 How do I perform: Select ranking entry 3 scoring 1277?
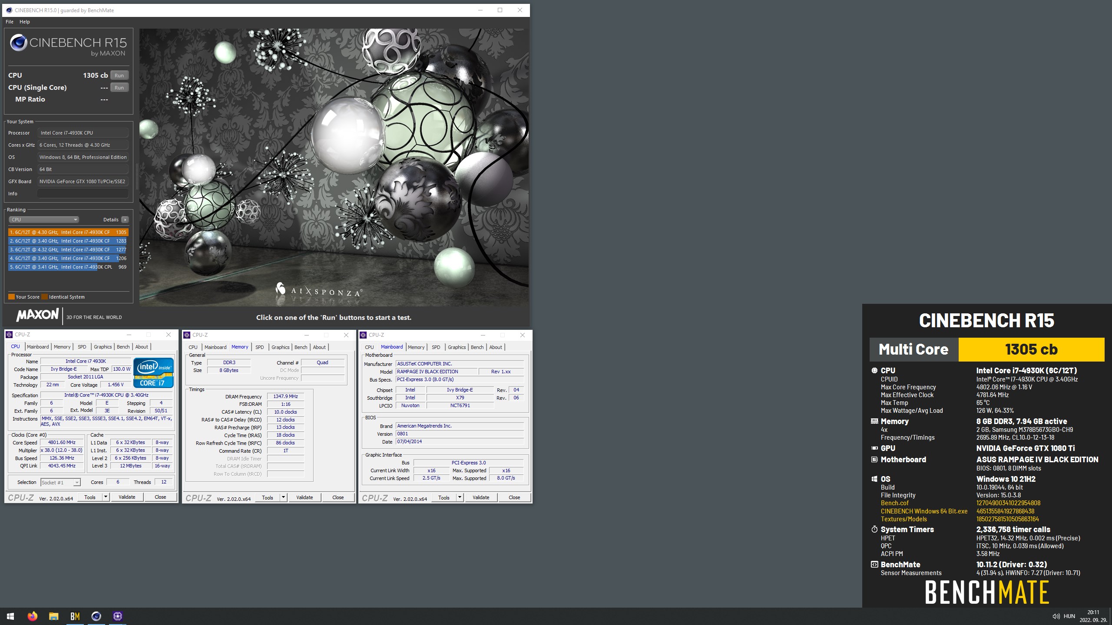tap(68, 250)
